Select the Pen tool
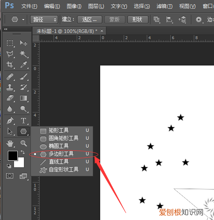Viewport: 214px width, 220px height. tap(10, 121)
